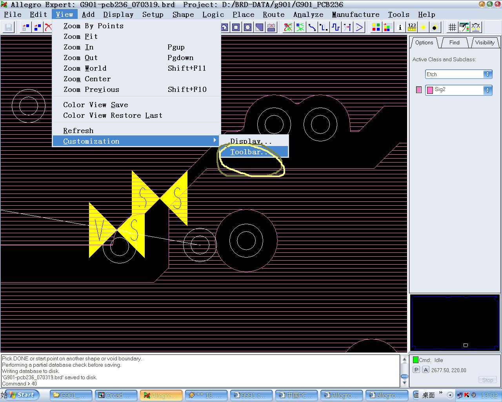
Task: Expand the Etch class dropdown
Action: pyautogui.click(x=487, y=74)
